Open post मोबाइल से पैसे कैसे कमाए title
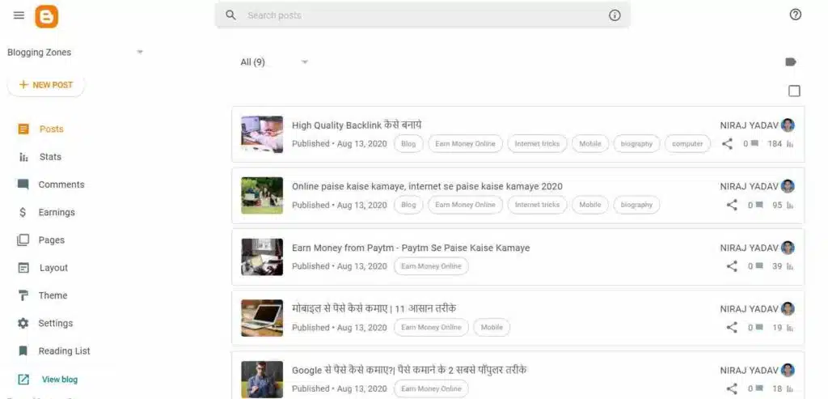The height and width of the screenshot is (399, 828). pos(374,308)
